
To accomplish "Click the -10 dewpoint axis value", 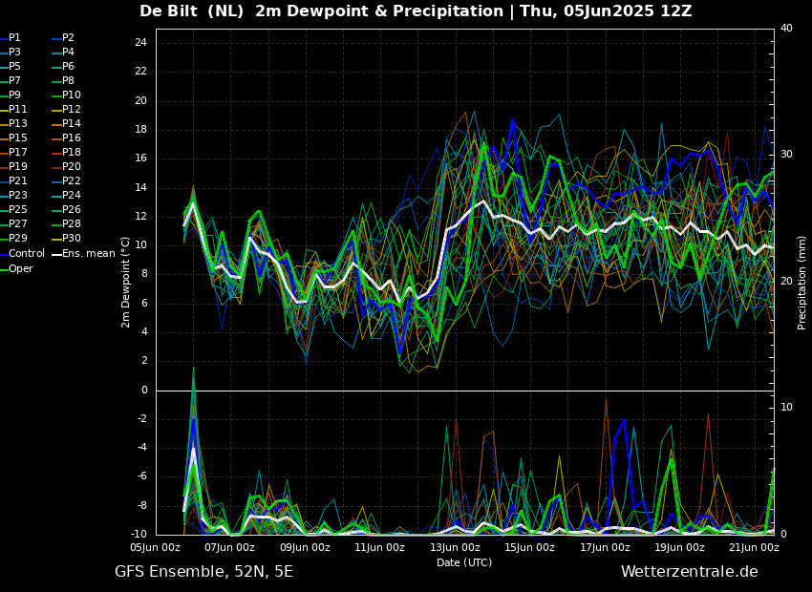I will coord(139,534).
